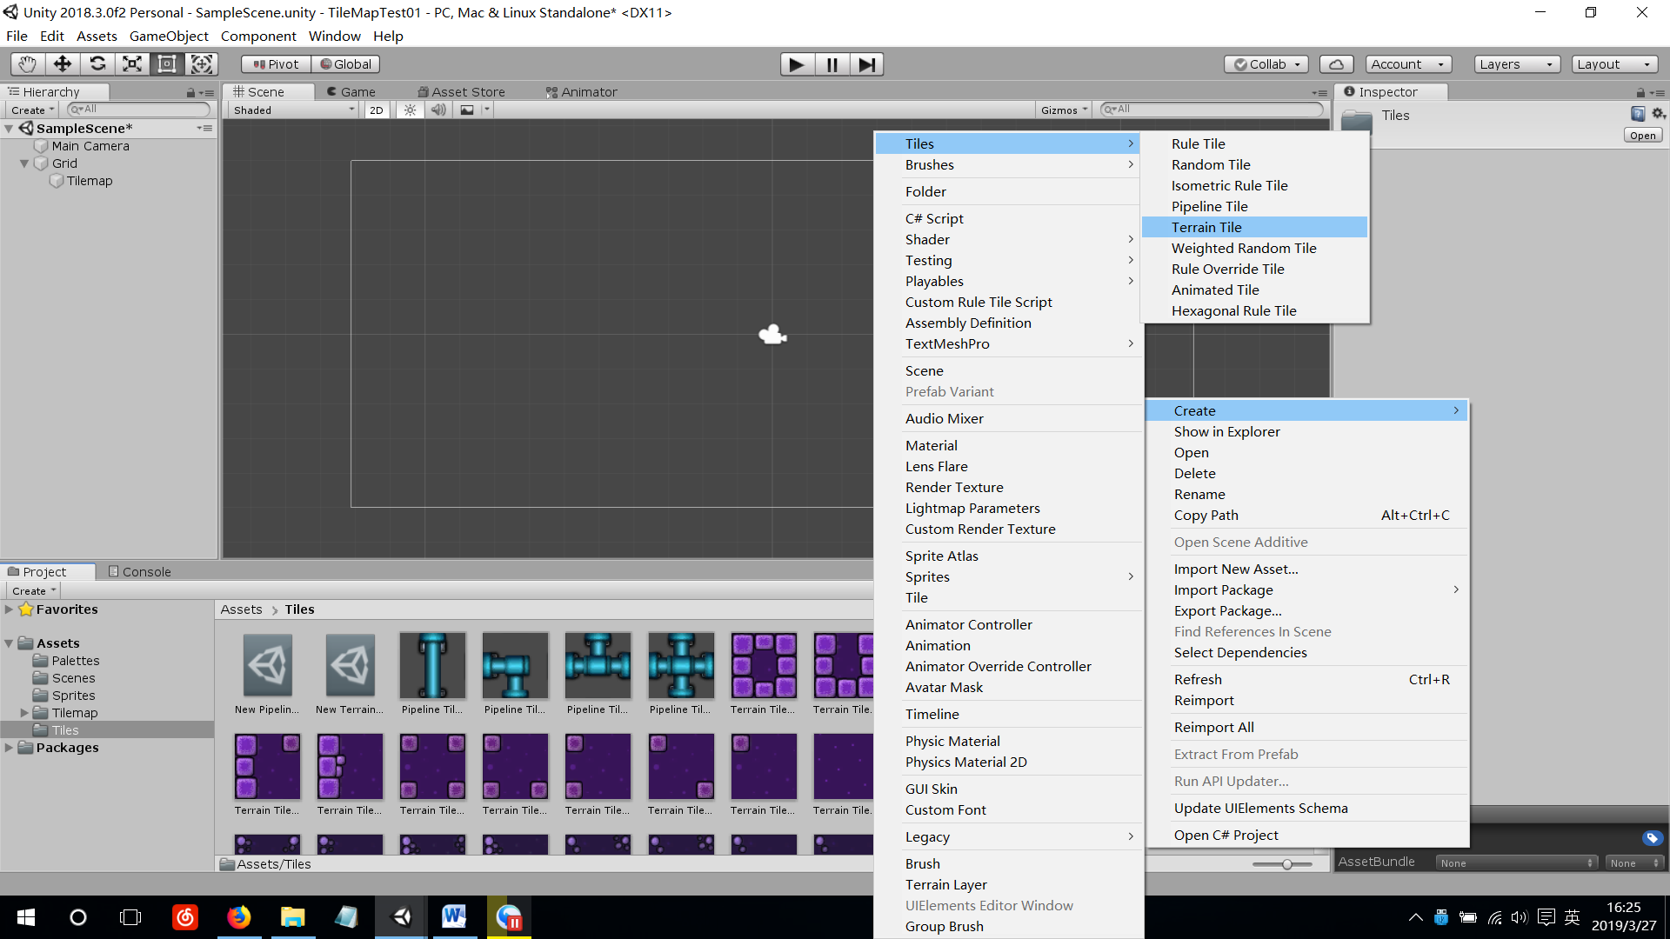This screenshot has width=1670, height=939.
Task: Expand the Tilemap folder in Assets
Action: [24, 713]
